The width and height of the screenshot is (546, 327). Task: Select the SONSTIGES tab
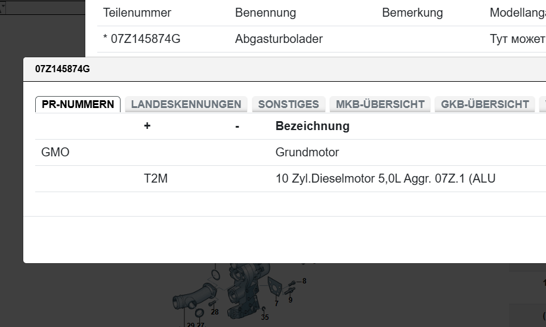click(x=288, y=104)
